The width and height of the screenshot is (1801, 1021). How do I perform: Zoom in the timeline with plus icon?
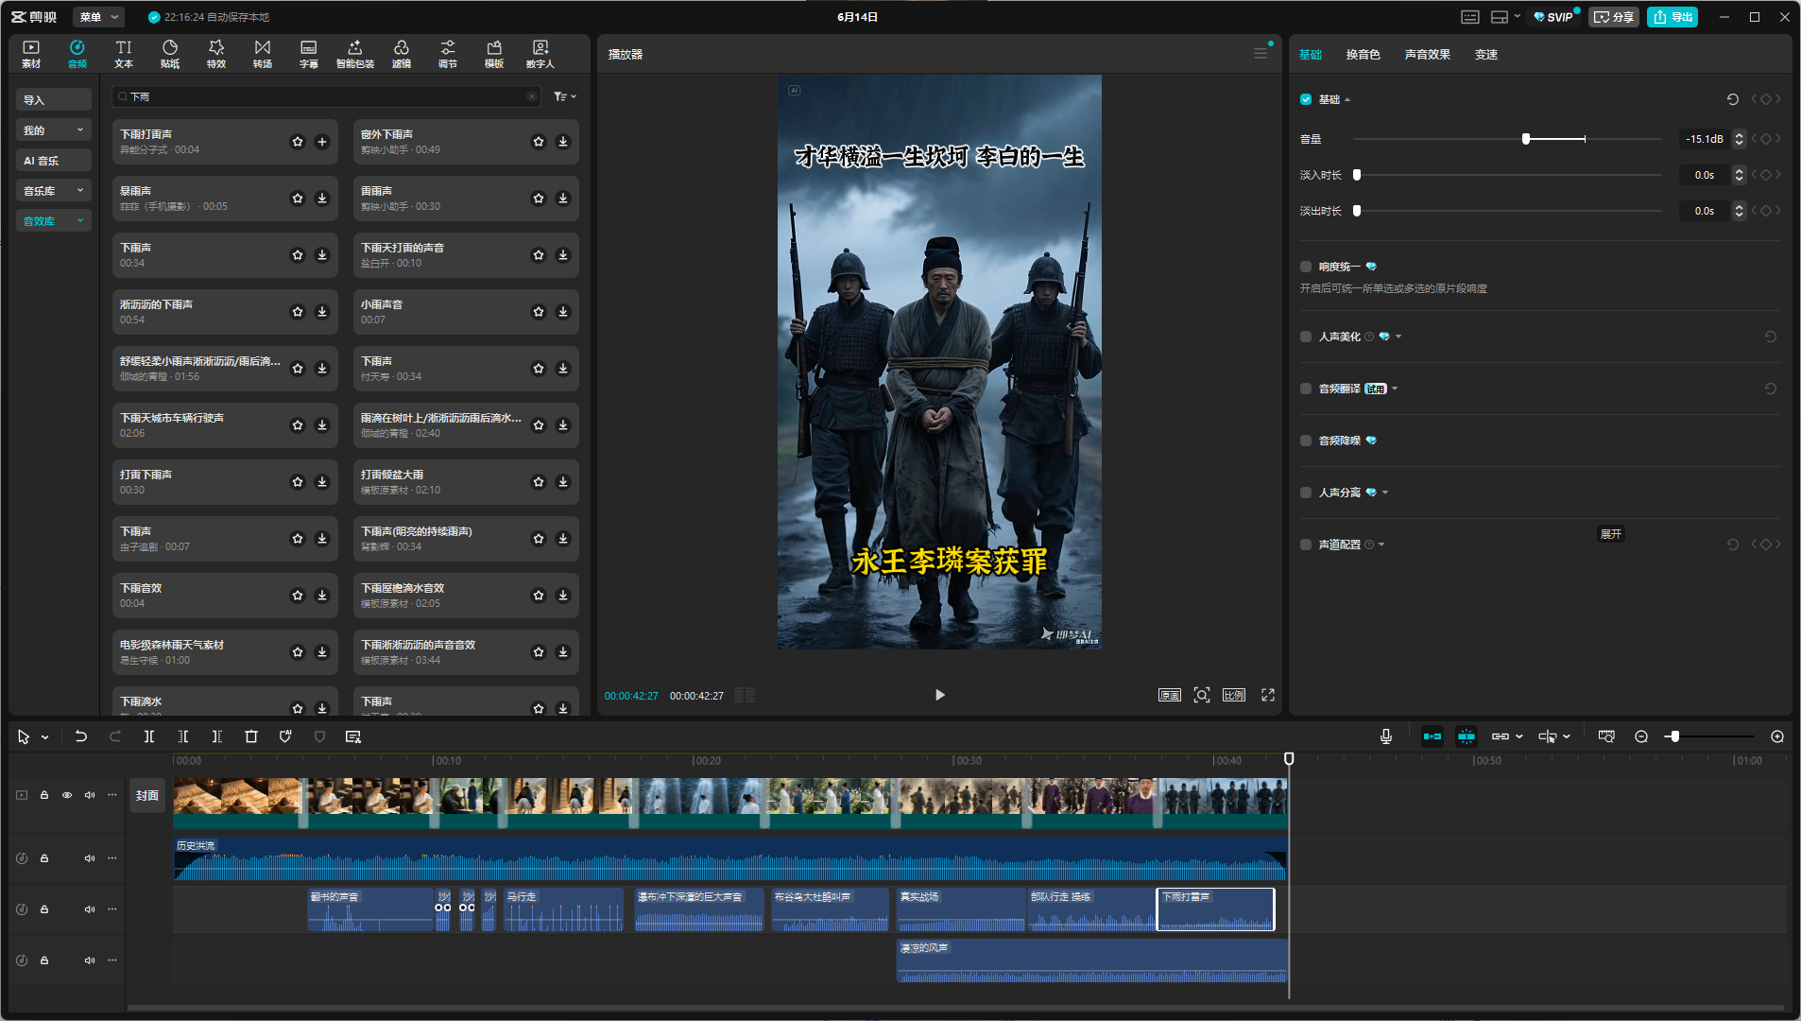tap(1777, 736)
